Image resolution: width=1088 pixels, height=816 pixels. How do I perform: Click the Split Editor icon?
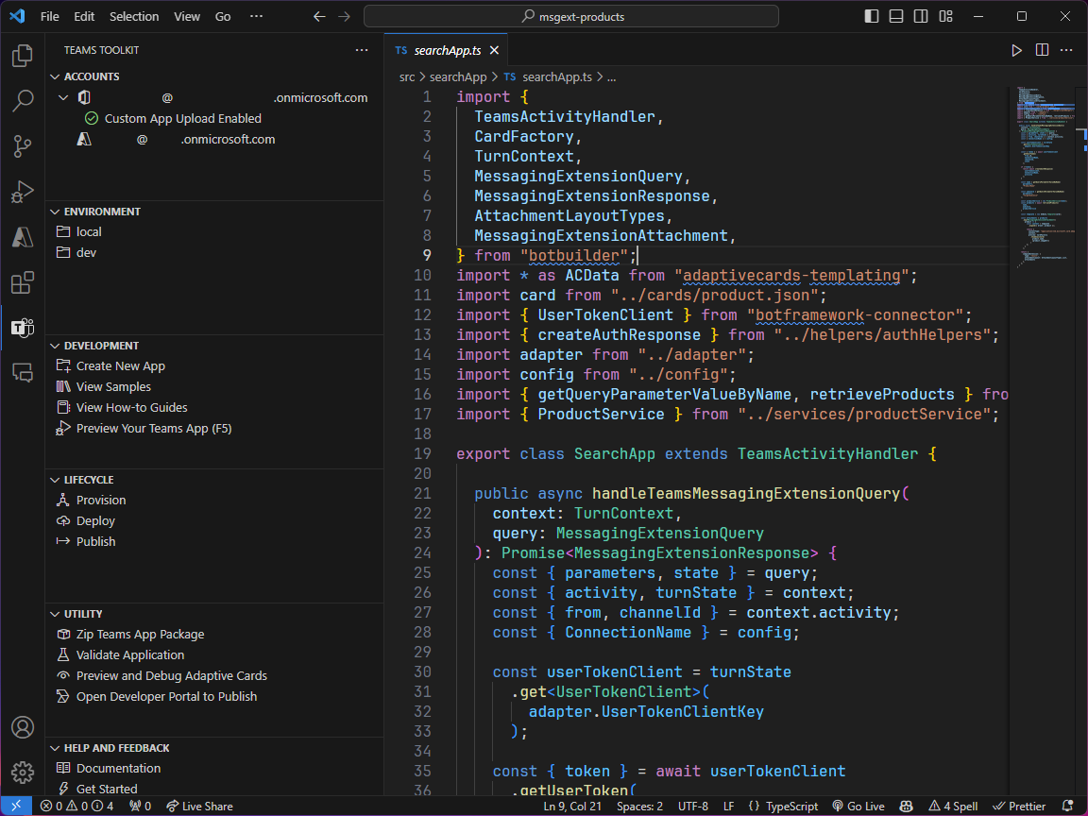[1042, 50]
